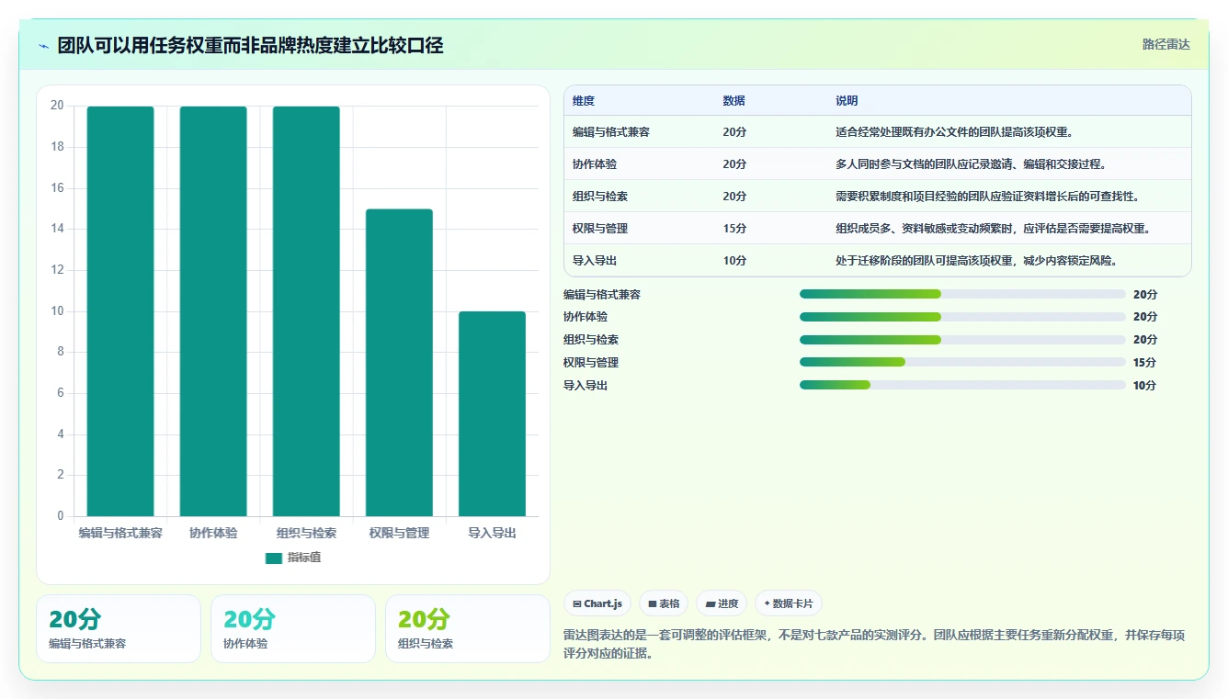1228x699 pixels.
Task: Click the 协作体验 label in the progress list
Action: [x=586, y=317]
